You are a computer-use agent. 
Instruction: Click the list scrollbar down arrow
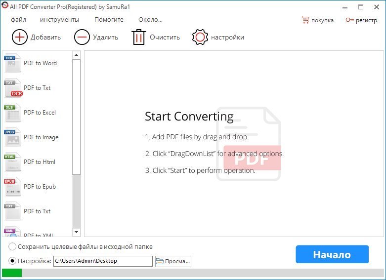tap(76, 232)
